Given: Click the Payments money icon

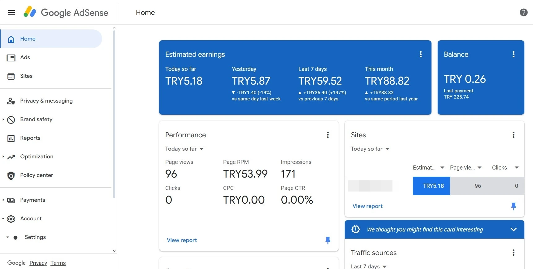Looking at the screenshot, I should tap(11, 200).
